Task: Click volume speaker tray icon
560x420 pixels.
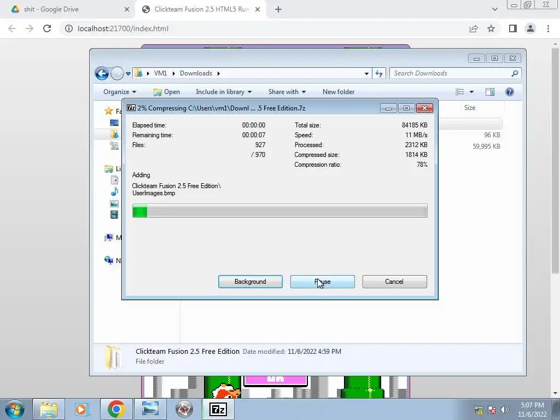Action: pos(505,410)
